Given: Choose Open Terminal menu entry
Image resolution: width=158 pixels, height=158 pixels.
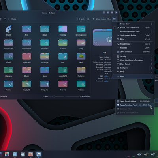Looking at the screenshot, I should point(133,52).
